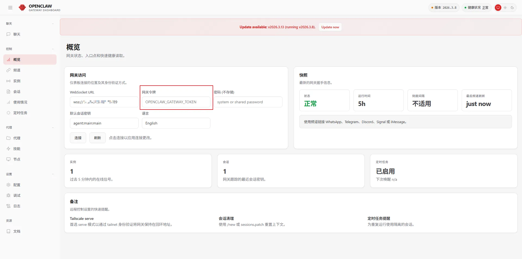This screenshot has height=259, width=522.
Task: Open the 日志 logs icon
Action: click(8, 206)
